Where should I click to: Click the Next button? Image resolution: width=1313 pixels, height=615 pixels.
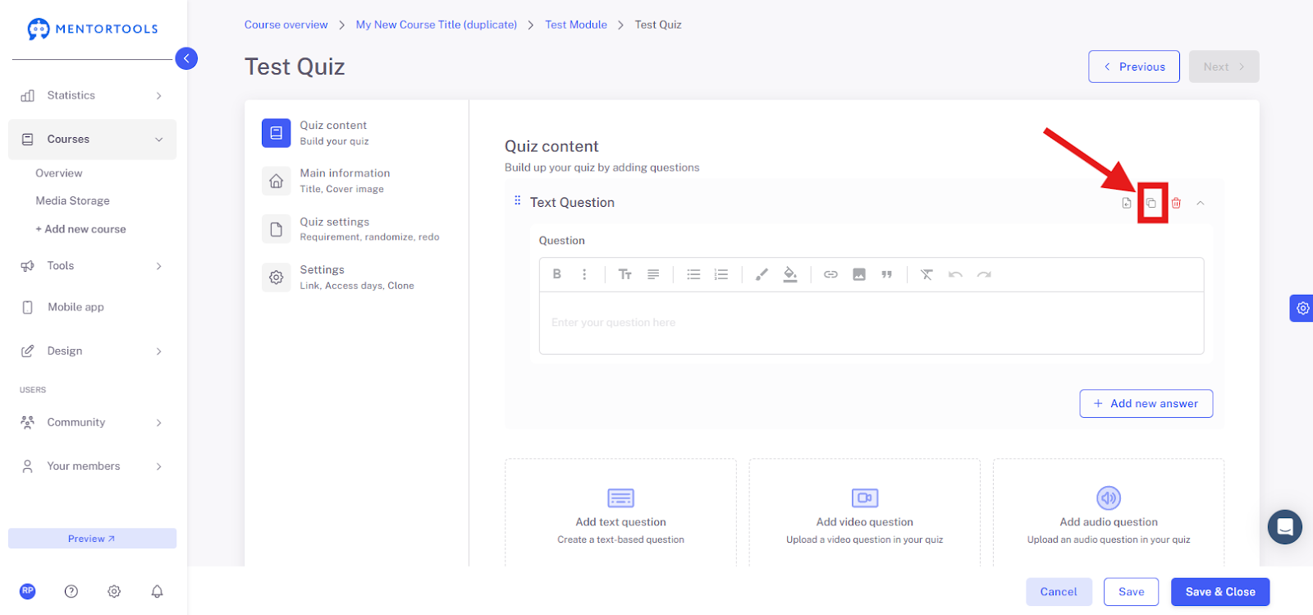pos(1224,67)
